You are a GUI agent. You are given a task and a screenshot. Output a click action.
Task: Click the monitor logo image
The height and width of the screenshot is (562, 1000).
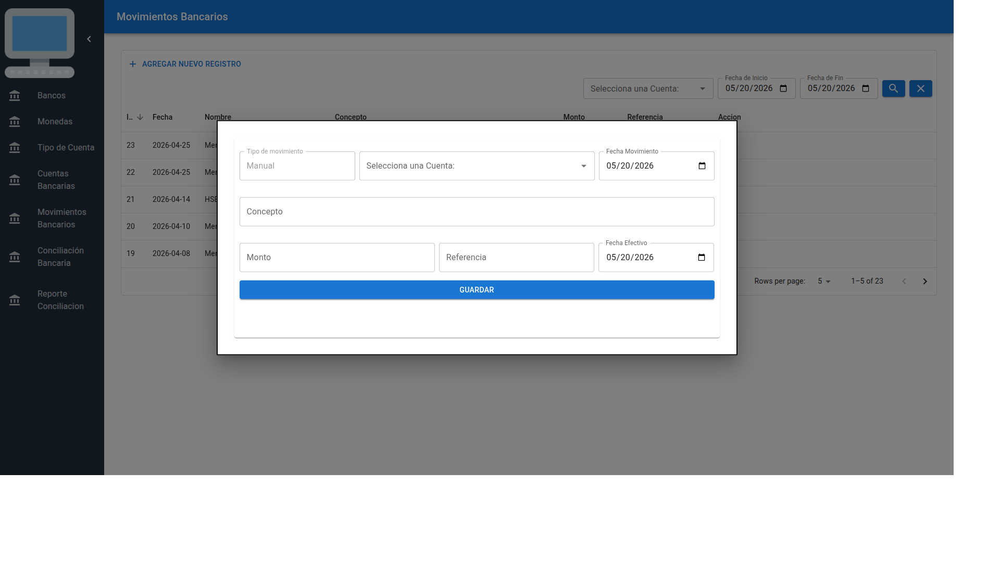(x=40, y=43)
